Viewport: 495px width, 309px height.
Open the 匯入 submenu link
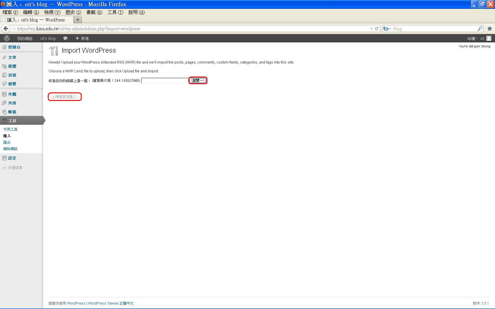tap(7, 136)
